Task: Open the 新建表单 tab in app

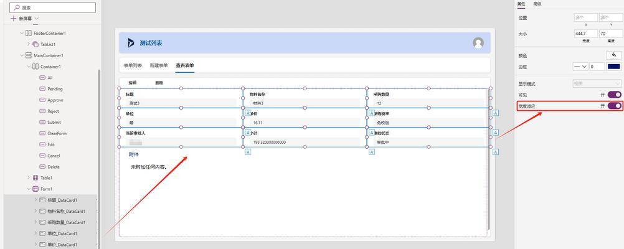Action: pos(159,65)
